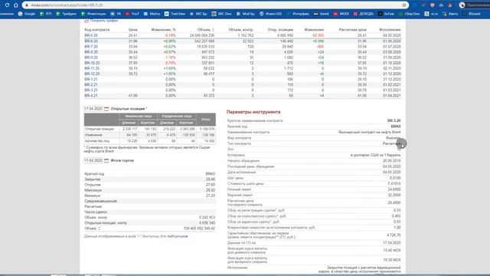Click the shield extension icon in toolbar

(432, 5)
